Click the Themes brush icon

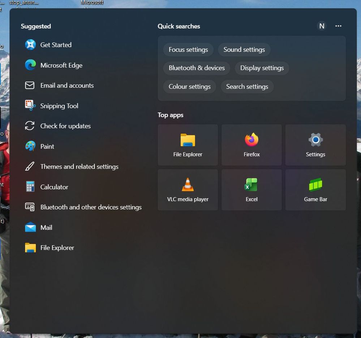[x=30, y=166]
